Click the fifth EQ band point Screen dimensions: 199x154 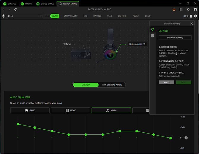point(86,135)
